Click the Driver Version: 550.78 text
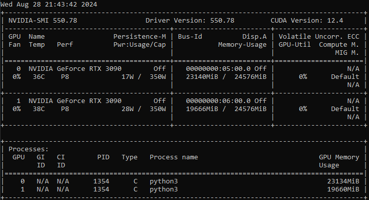369x200 pixels. coord(190,21)
